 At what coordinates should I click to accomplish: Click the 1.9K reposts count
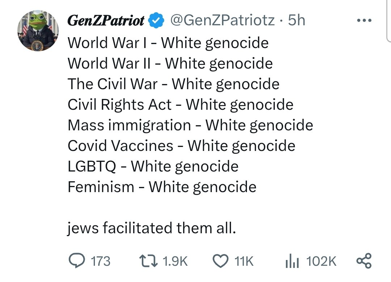(x=176, y=261)
